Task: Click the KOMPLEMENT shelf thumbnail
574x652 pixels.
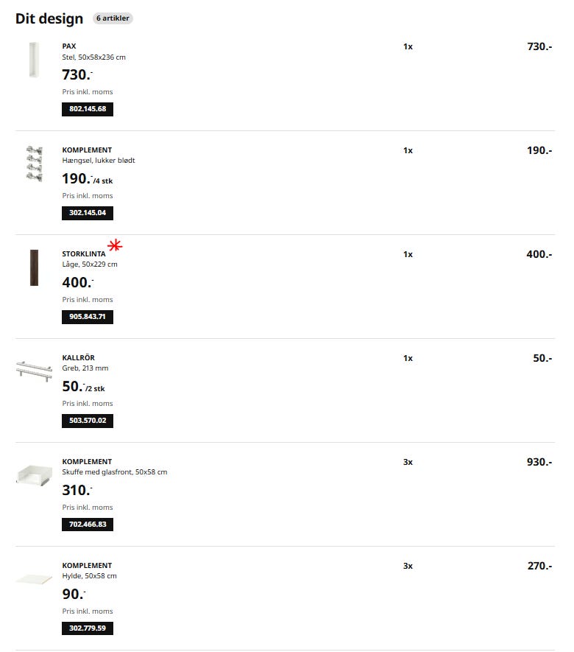Action: pos(34,579)
